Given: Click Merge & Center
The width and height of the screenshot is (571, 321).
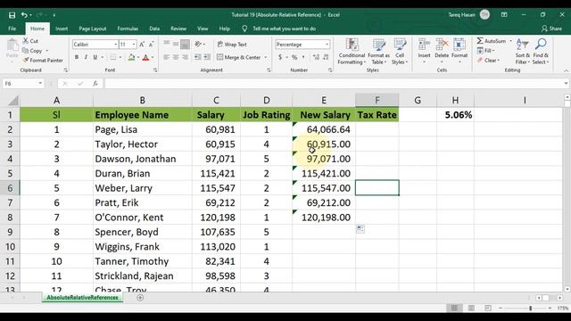Looking at the screenshot, I should (x=239, y=57).
